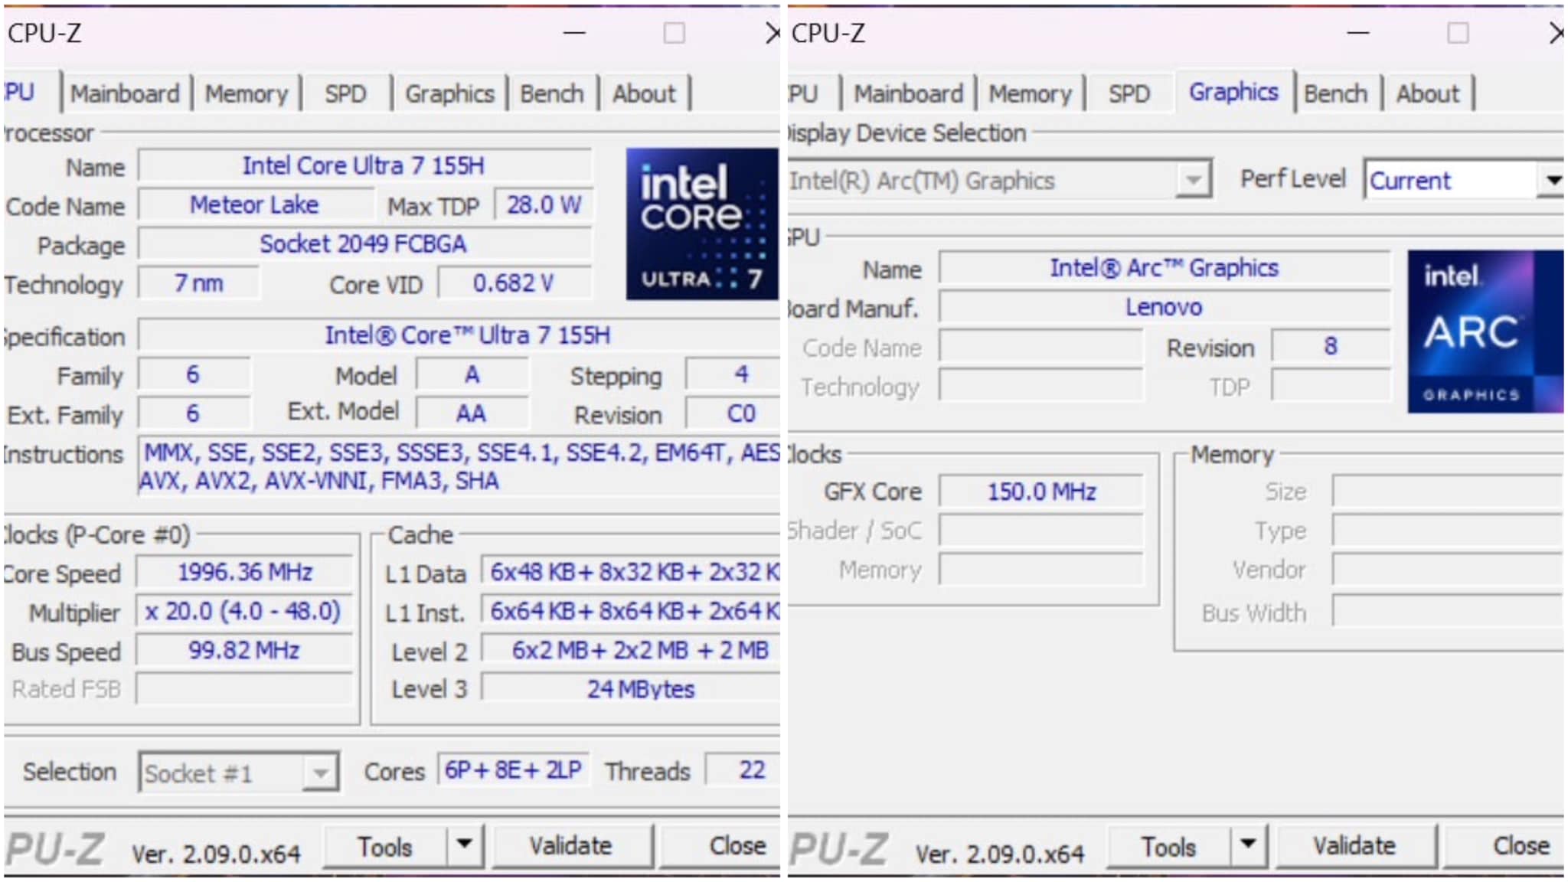Open Mainboard tab in left CPU-Z window

pos(125,93)
